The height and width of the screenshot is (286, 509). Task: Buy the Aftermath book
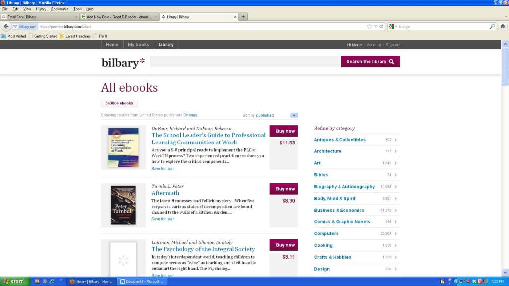tap(284, 189)
